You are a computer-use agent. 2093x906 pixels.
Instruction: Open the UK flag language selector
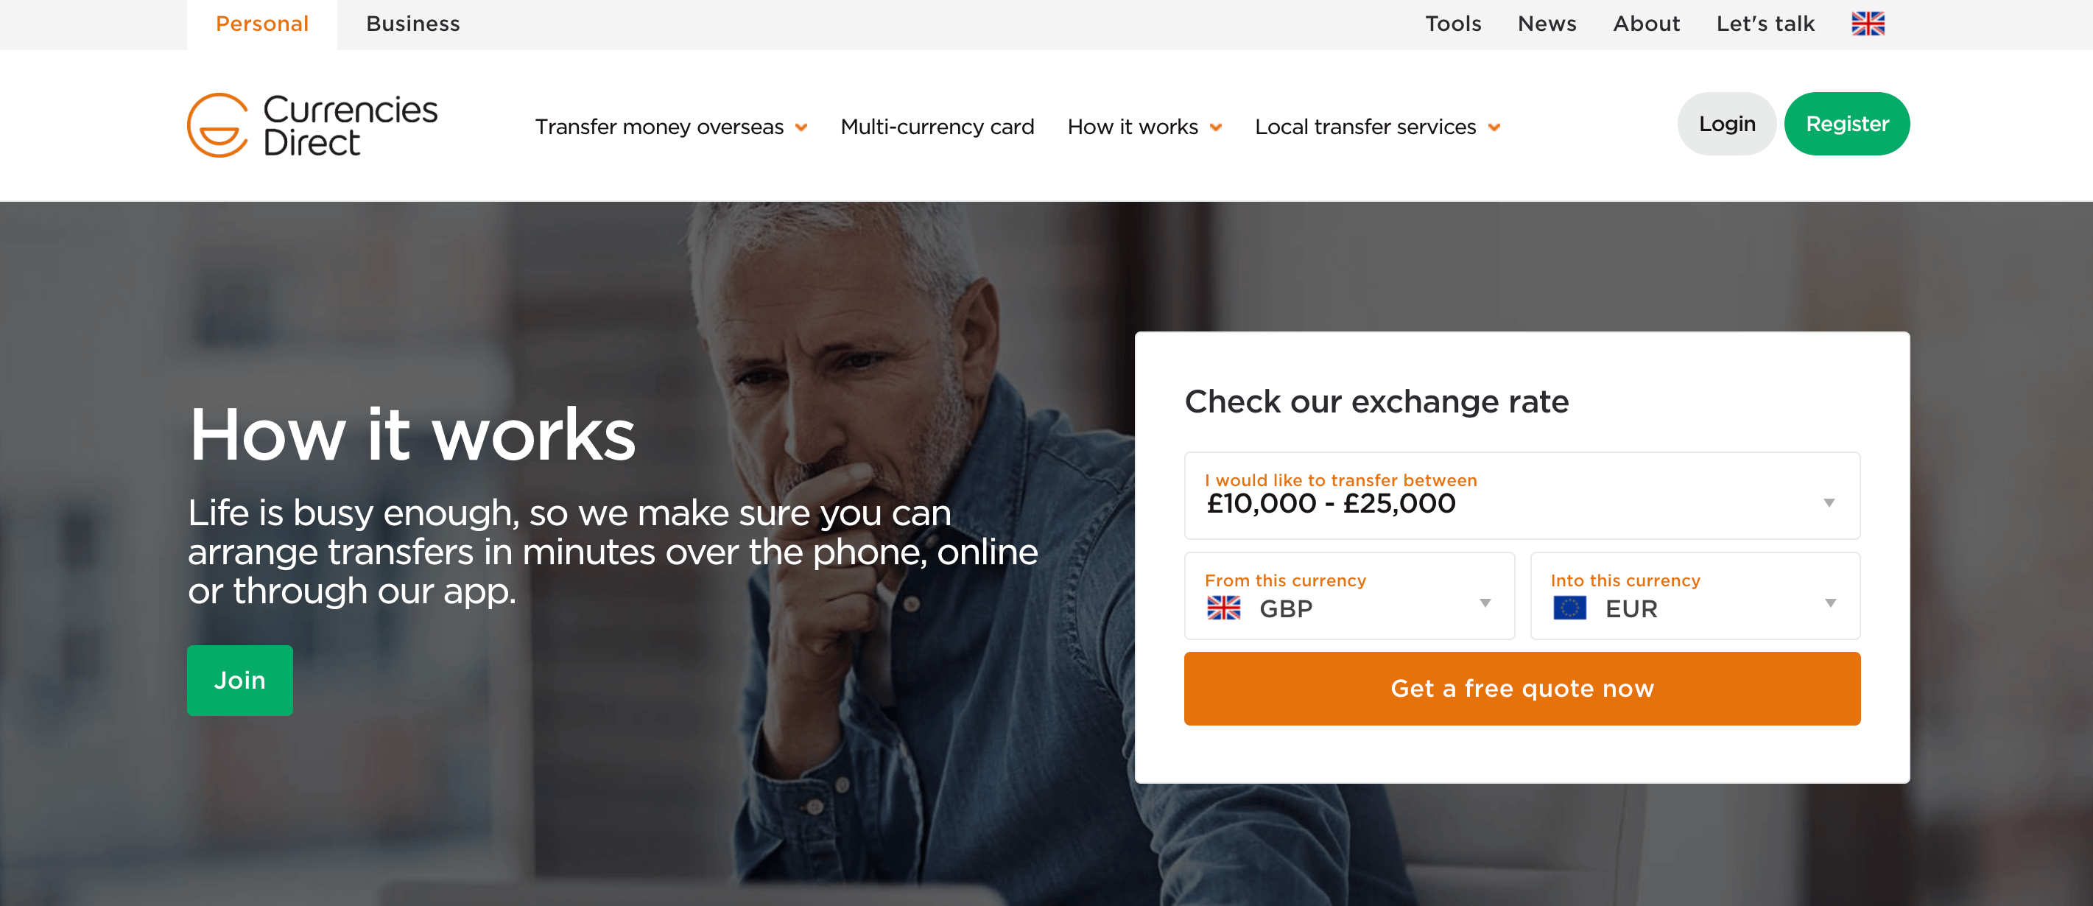pyautogui.click(x=1867, y=24)
